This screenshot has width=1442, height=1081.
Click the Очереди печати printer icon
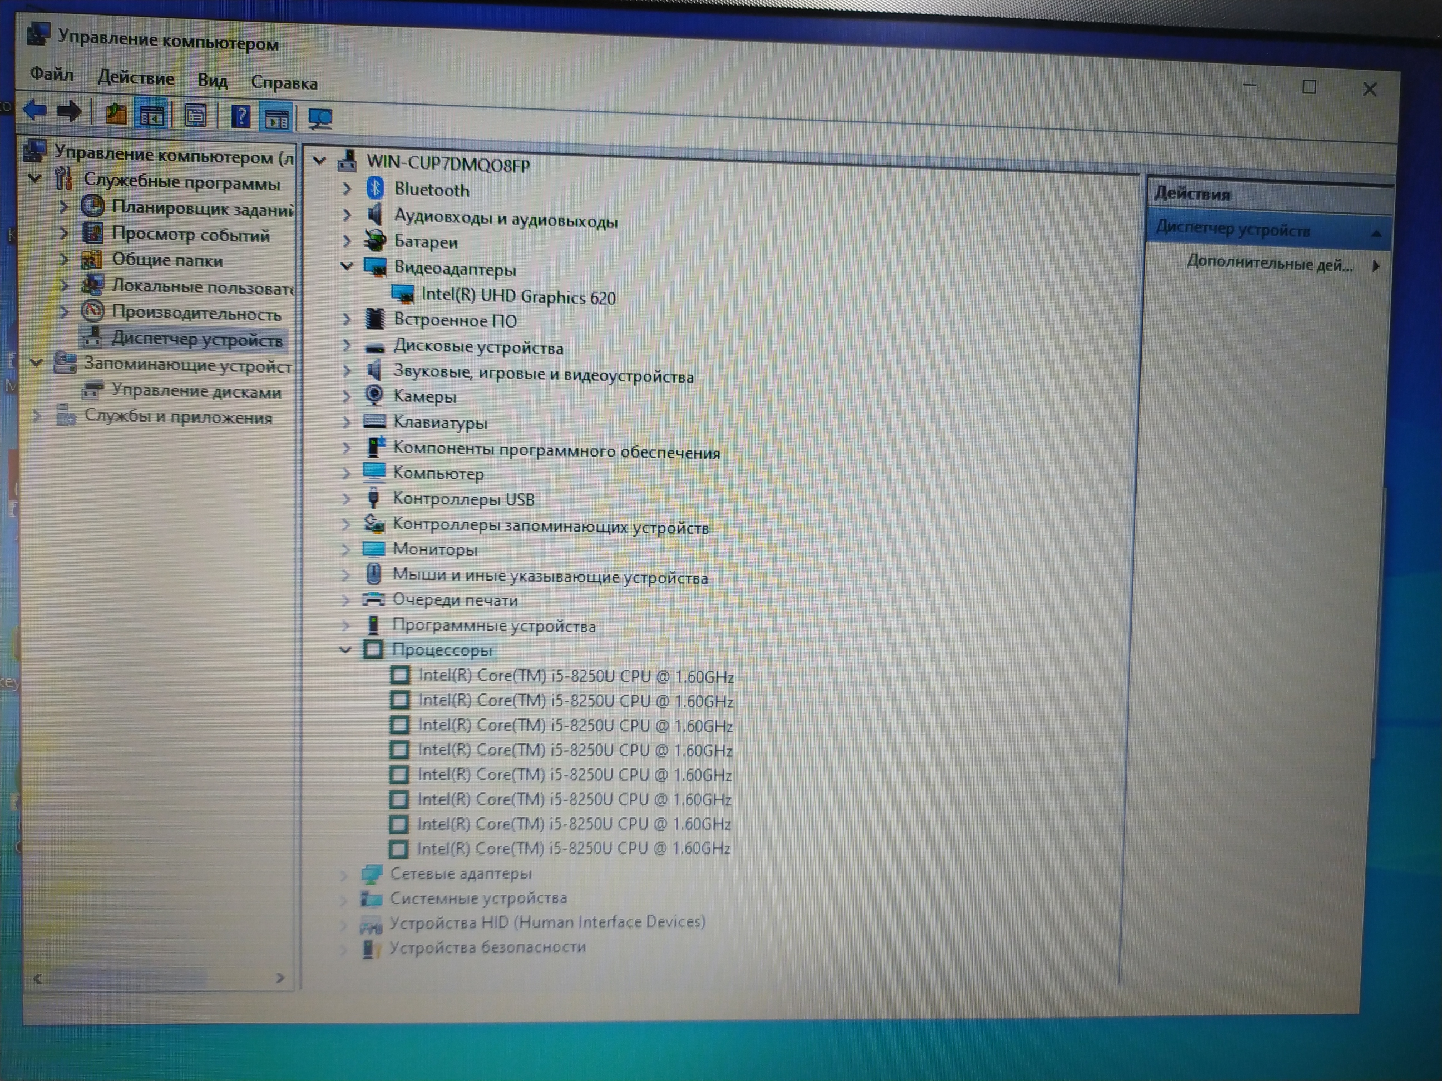pyautogui.click(x=373, y=599)
